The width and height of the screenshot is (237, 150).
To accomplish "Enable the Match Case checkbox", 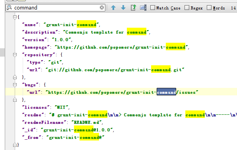I will pos(153,8).
